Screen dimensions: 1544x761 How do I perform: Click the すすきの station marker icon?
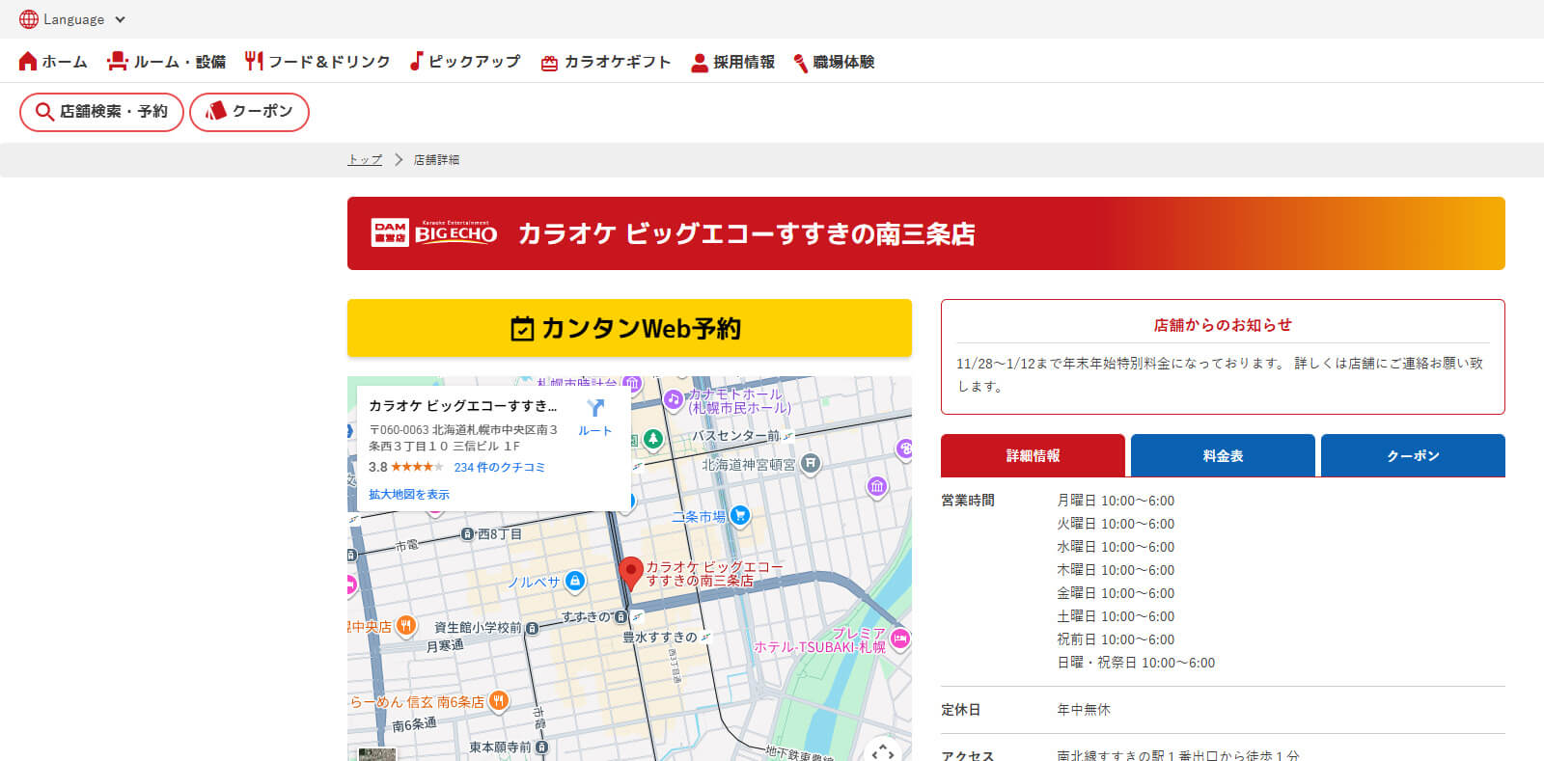click(620, 616)
